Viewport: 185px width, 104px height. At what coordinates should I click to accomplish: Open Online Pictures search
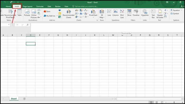(34, 14)
